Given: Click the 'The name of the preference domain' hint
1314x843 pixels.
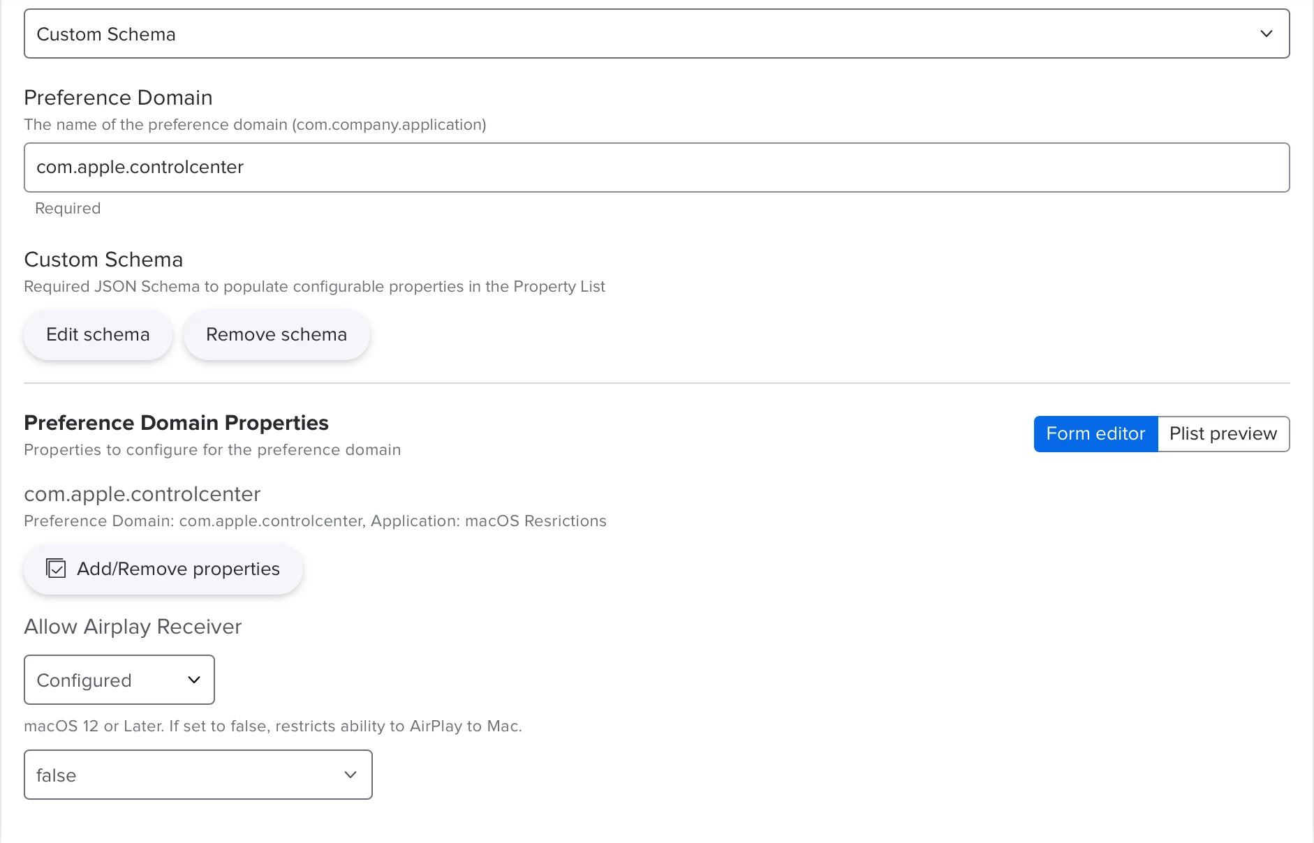Looking at the screenshot, I should pyautogui.click(x=255, y=125).
